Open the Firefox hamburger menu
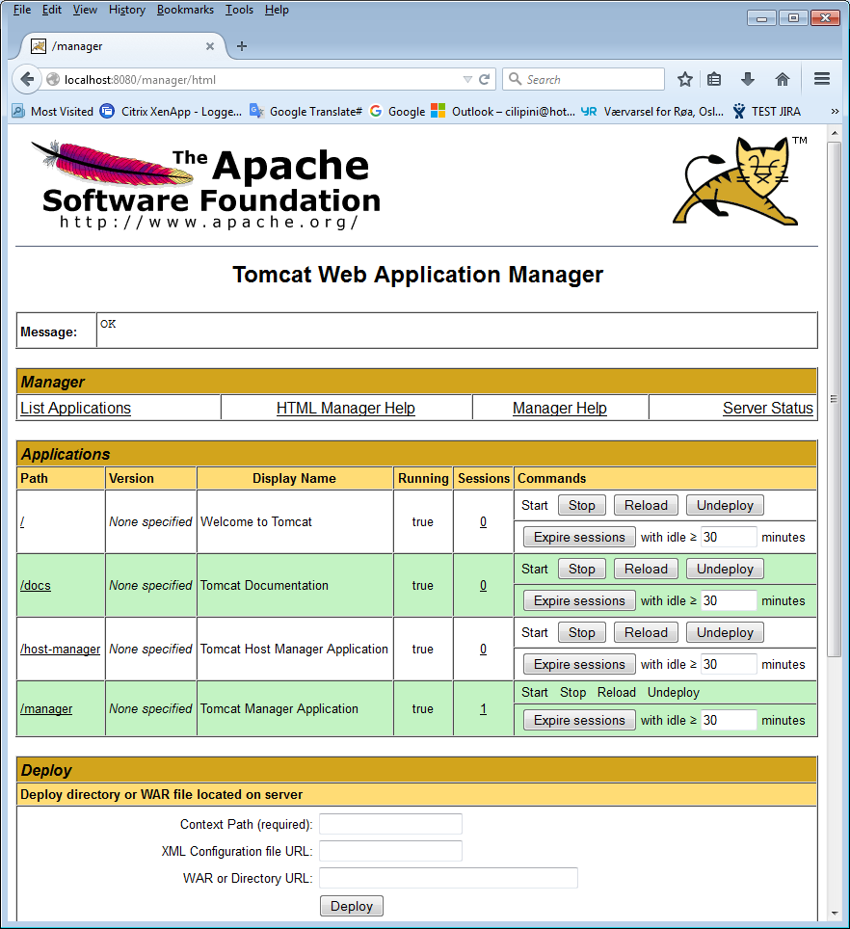850x929 pixels. [821, 79]
